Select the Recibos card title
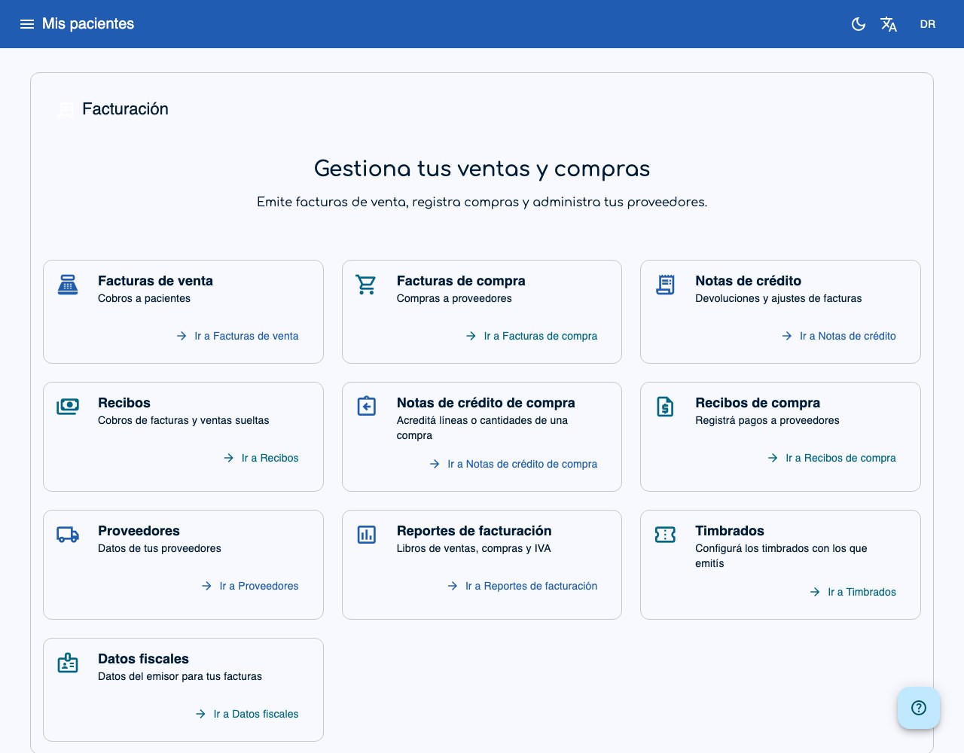 pyautogui.click(x=124, y=403)
